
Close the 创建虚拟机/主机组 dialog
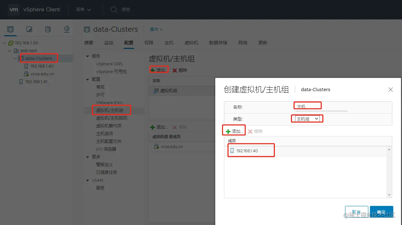coord(391,90)
